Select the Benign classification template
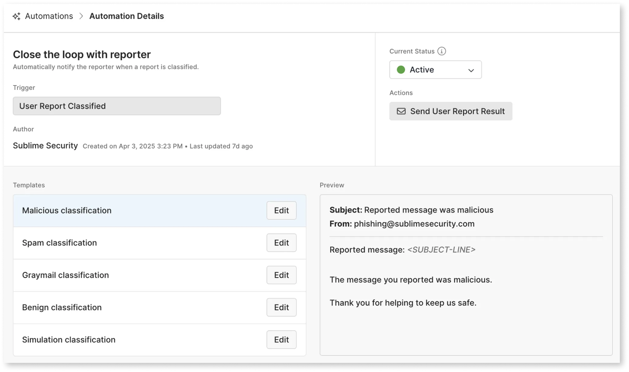This screenshot has height=372, width=629. pyautogui.click(x=62, y=307)
